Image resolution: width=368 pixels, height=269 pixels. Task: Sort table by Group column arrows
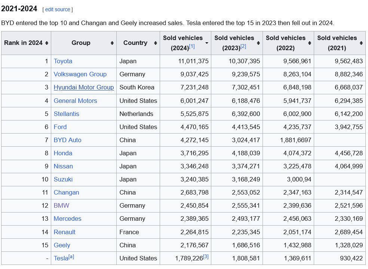click(112, 43)
